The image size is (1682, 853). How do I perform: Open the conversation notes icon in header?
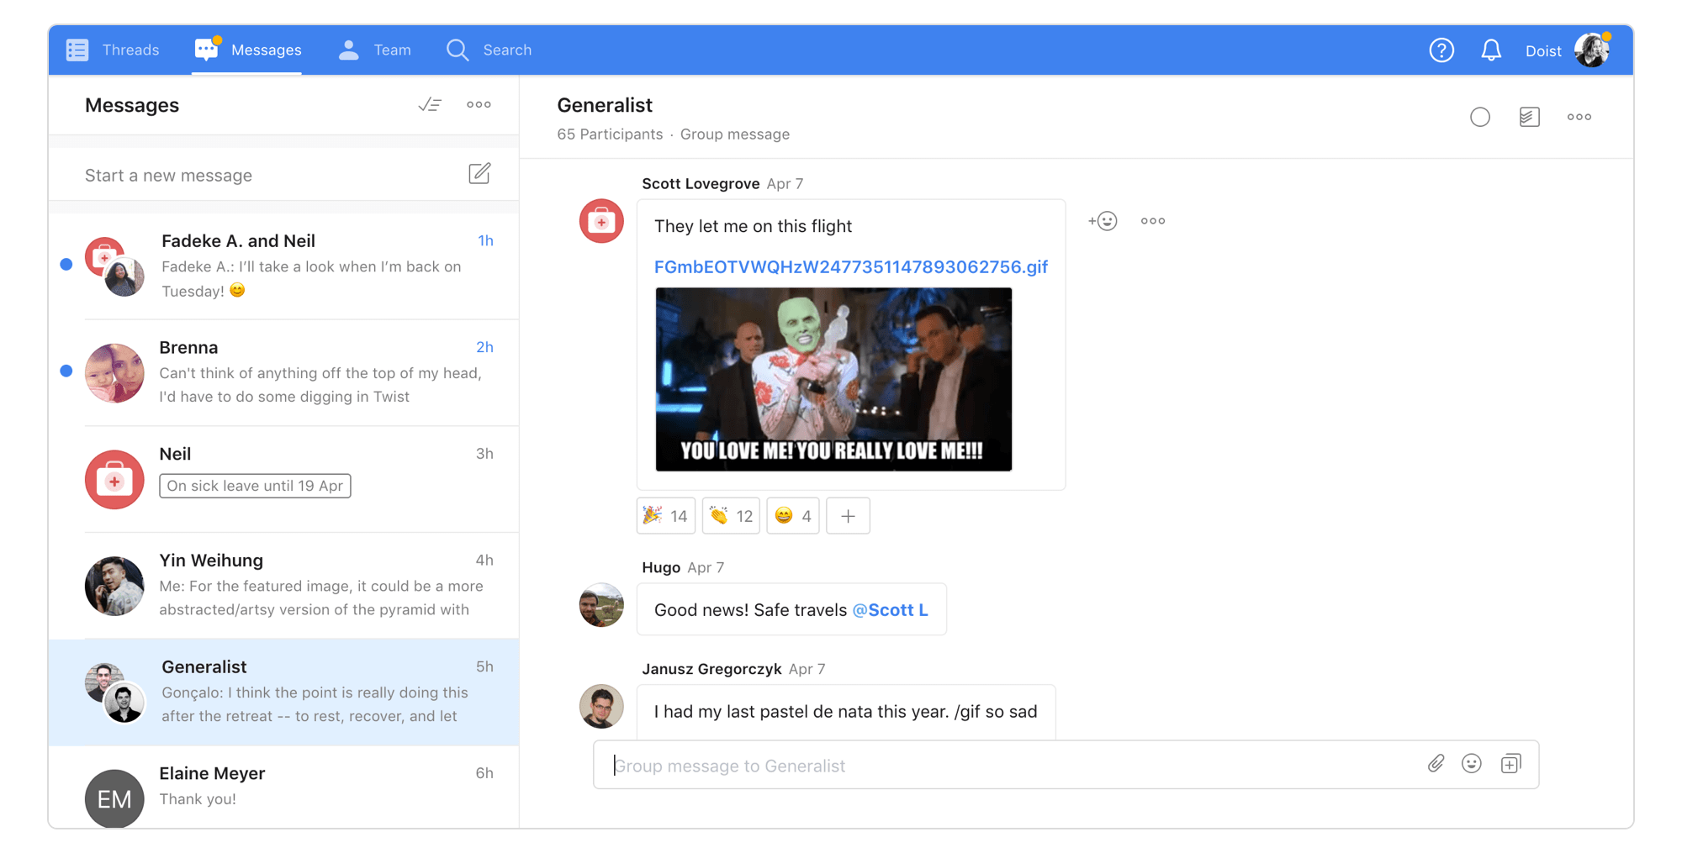[x=1530, y=117]
